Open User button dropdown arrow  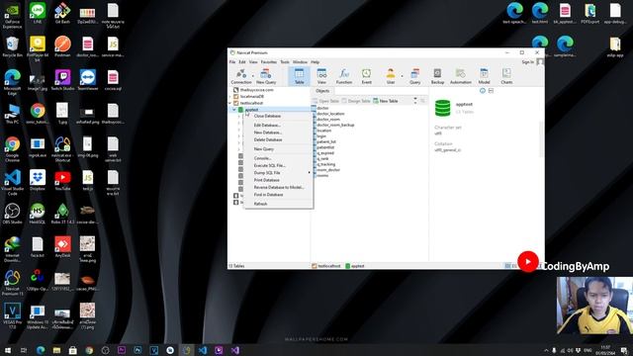[402, 76]
